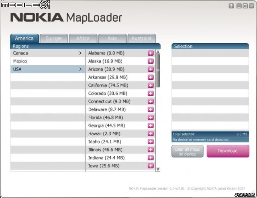Open the help question mark icon
Viewport: 257px width, 198px height.
pos(231,6)
